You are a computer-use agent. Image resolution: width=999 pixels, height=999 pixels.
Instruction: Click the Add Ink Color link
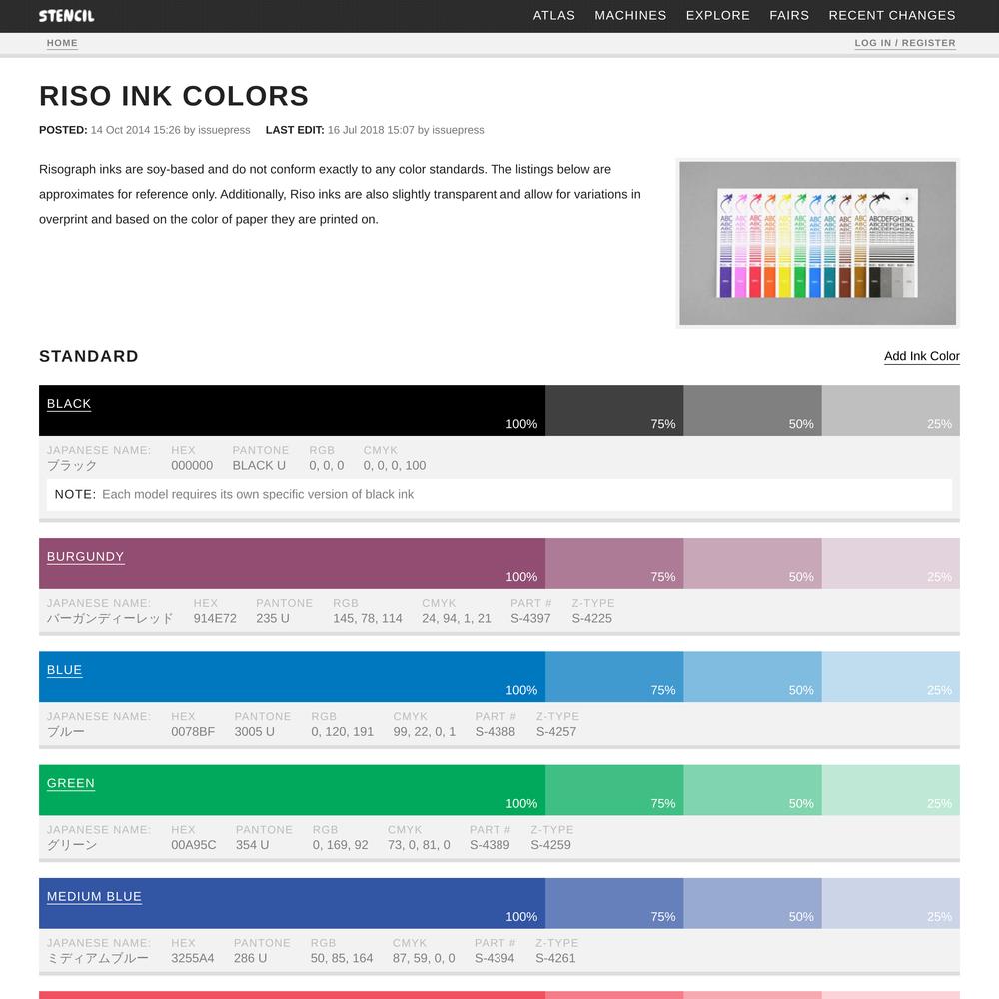click(921, 356)
